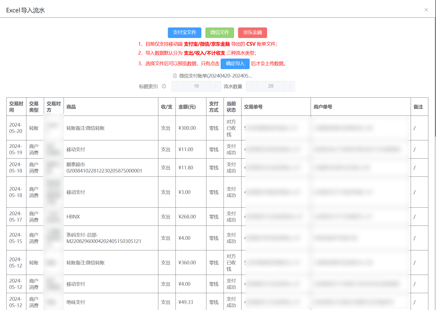The width and height of the screenshot is (436, 310).
Task: Select the 绝味支付 product cell
Action: pyautogui.click(x=111, y=302)
